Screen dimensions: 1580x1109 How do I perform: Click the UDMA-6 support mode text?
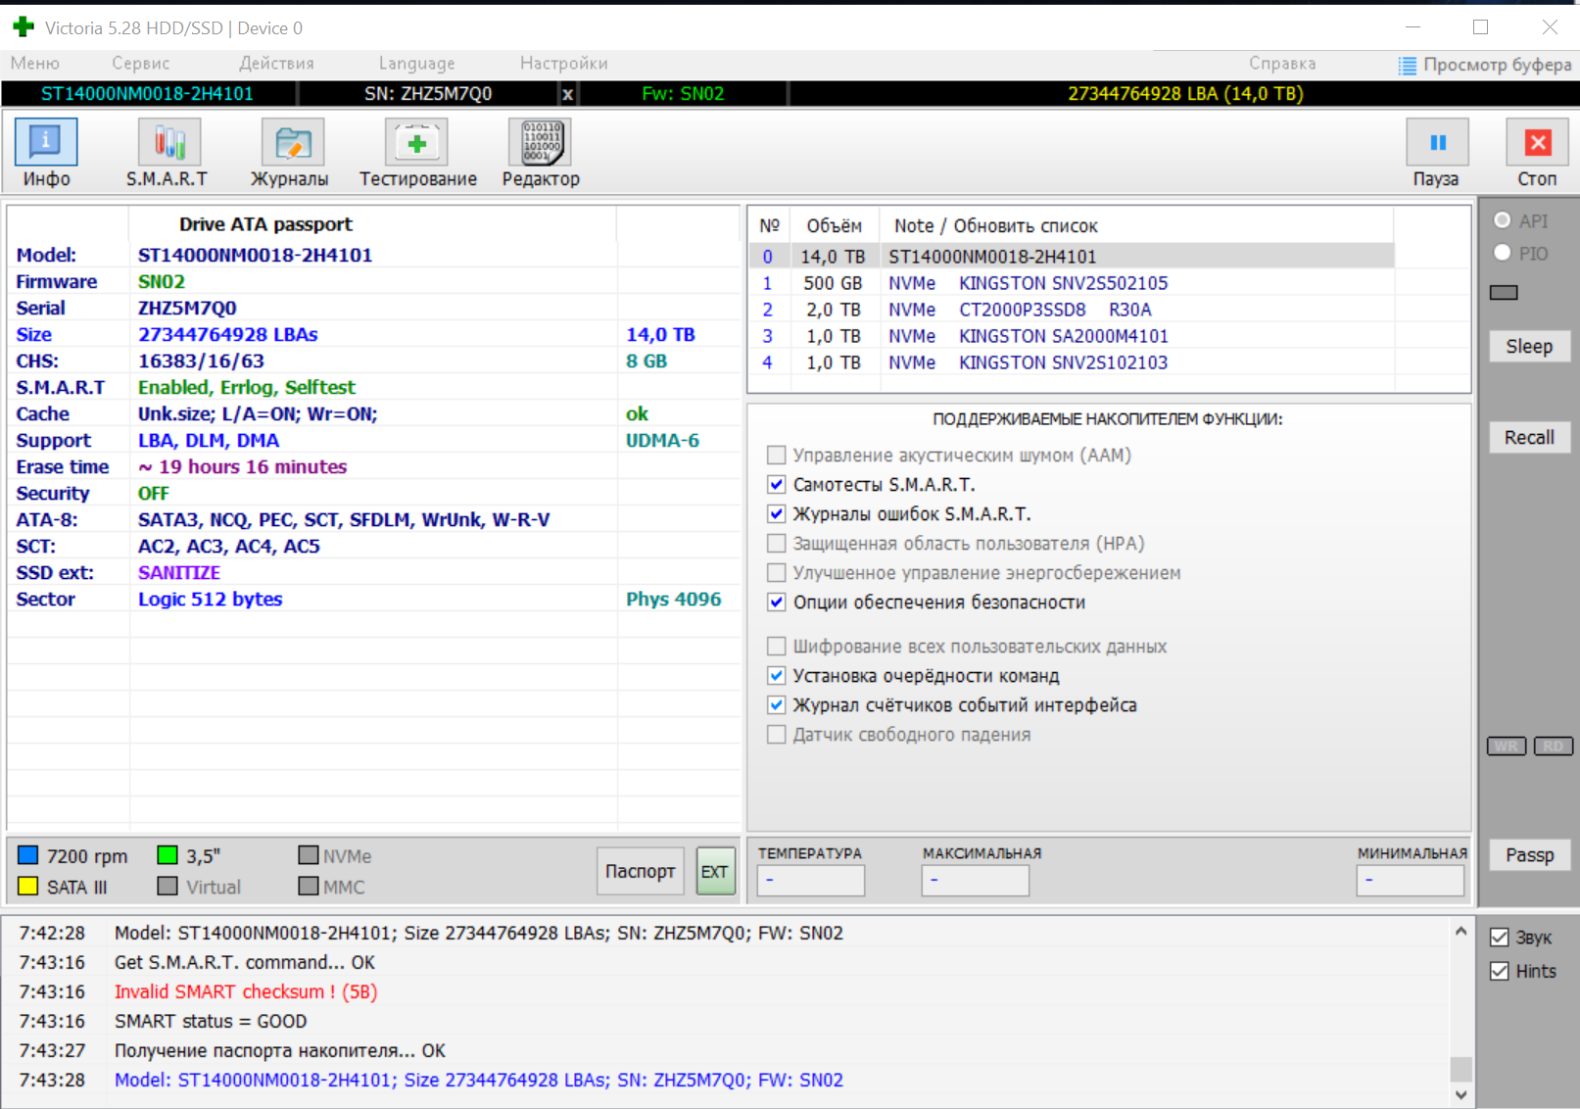click(663, 441)
